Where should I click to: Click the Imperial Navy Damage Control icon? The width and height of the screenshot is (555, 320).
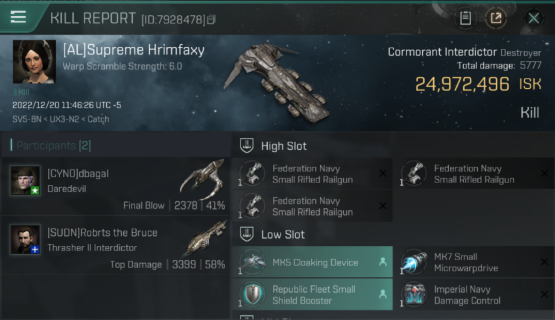tap(414, 294)
